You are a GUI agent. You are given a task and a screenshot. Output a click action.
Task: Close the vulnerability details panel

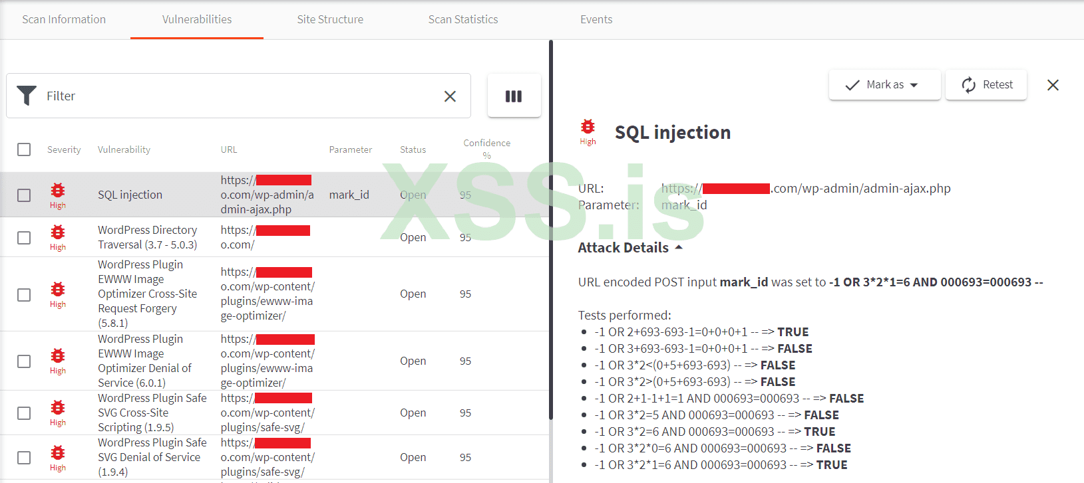coord(1053,85)
